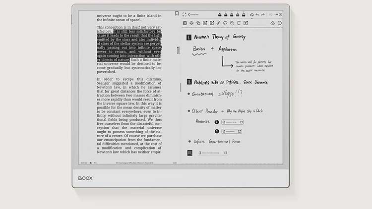Select the third pen in the toolbar

click(x=232, y=15)
